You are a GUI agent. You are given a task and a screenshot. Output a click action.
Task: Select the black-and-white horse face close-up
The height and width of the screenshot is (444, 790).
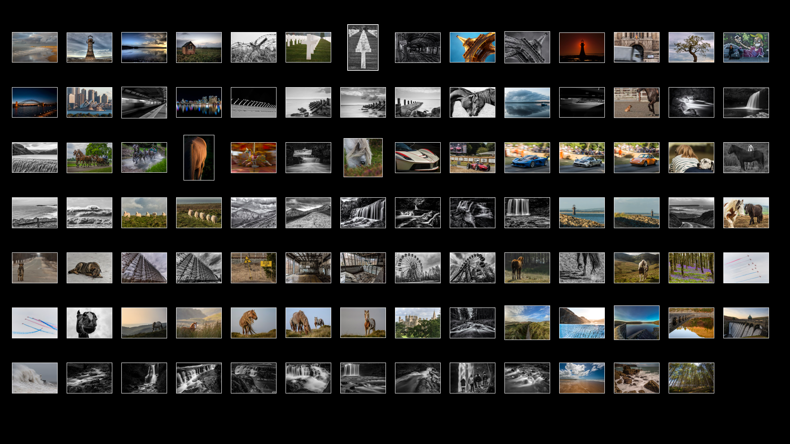click(x=89, y=323)
